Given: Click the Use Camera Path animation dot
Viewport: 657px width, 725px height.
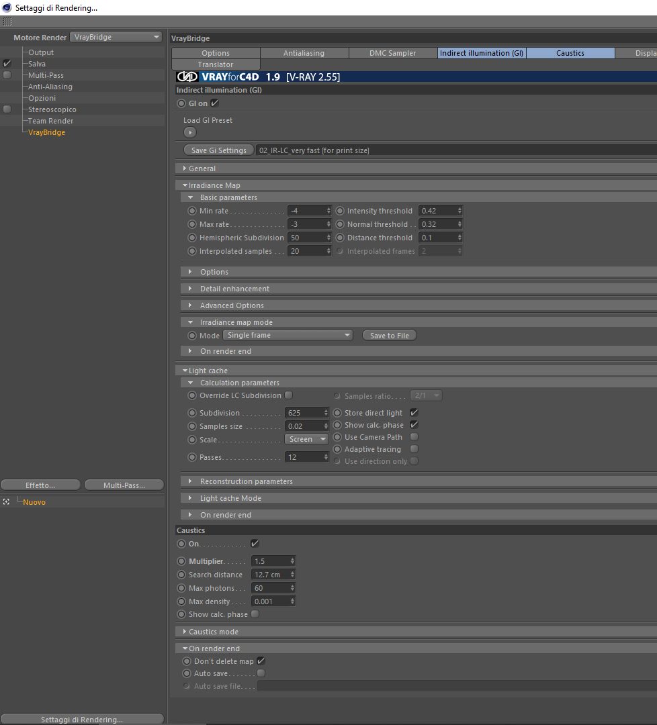Looking at the screenshot, I should [x=337, y=437].
